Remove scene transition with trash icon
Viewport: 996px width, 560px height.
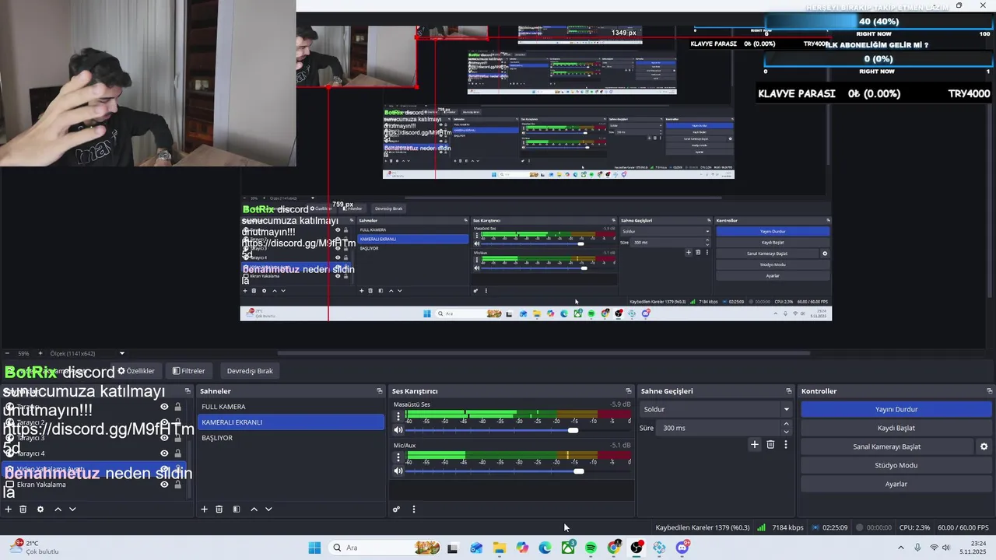(770, 444)
